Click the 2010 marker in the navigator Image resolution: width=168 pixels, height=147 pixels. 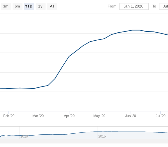pos(24,136)
